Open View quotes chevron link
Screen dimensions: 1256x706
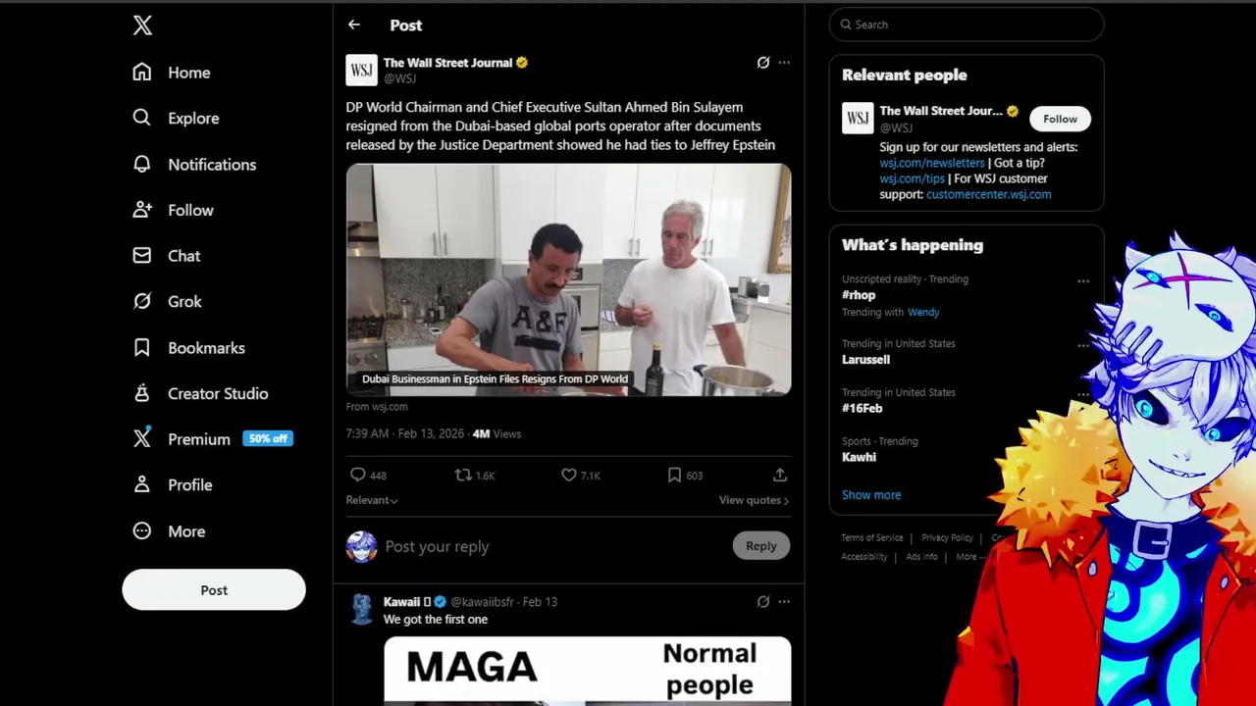pos(754,500)
